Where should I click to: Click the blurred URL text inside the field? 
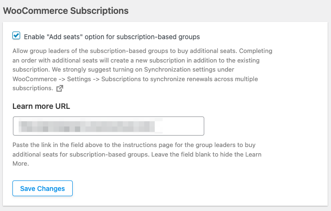[86, 126]
